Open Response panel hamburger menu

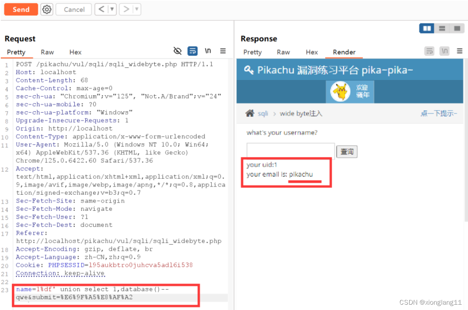coord(460,51)
